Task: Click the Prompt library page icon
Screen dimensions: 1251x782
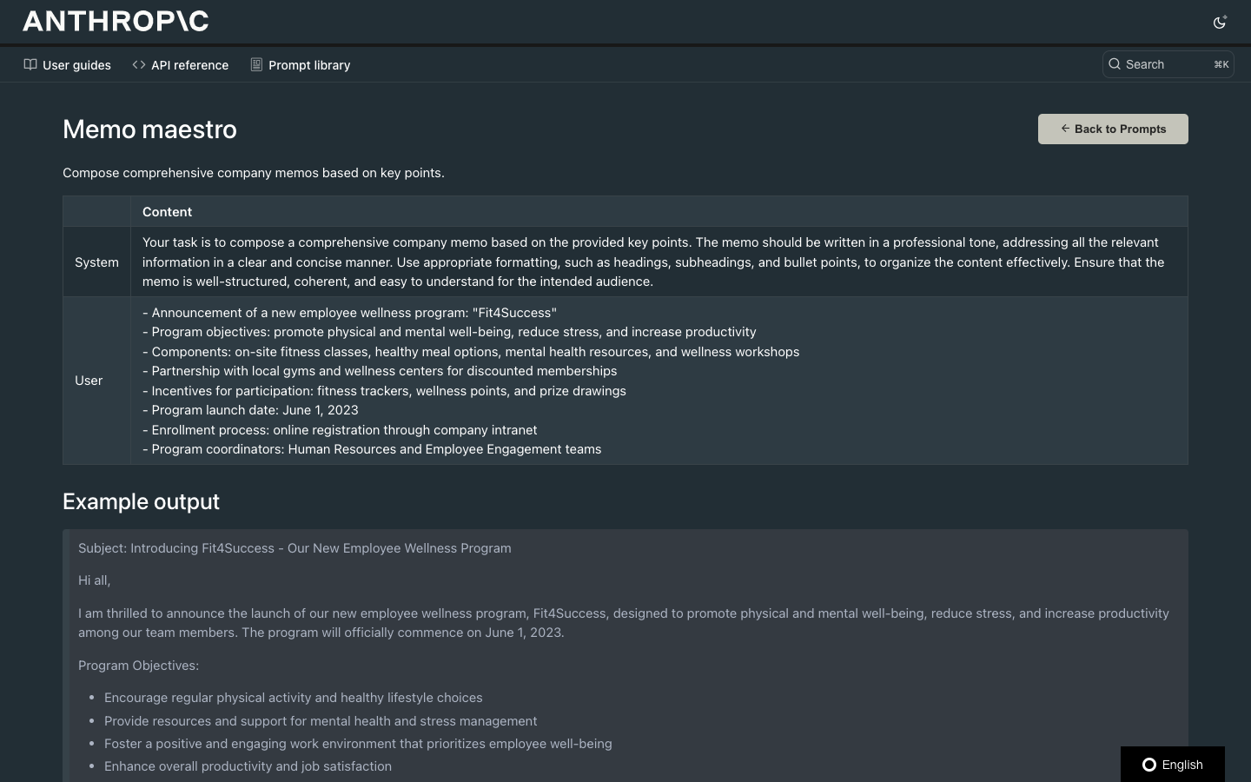Action: point(256,64)
